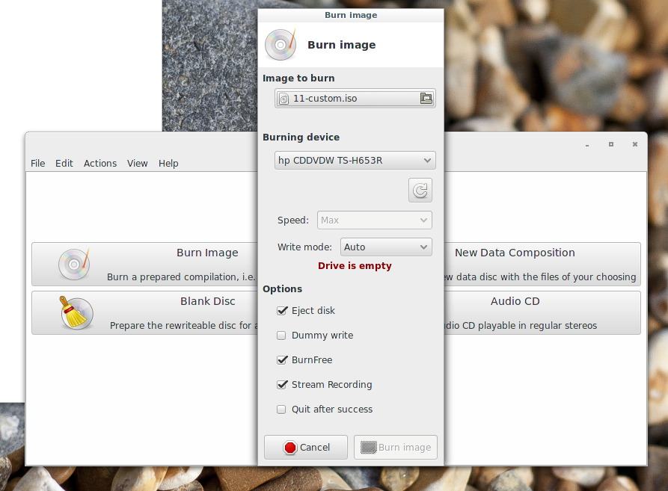
Task: Open the View menu
Action: (x=137, y=163)
